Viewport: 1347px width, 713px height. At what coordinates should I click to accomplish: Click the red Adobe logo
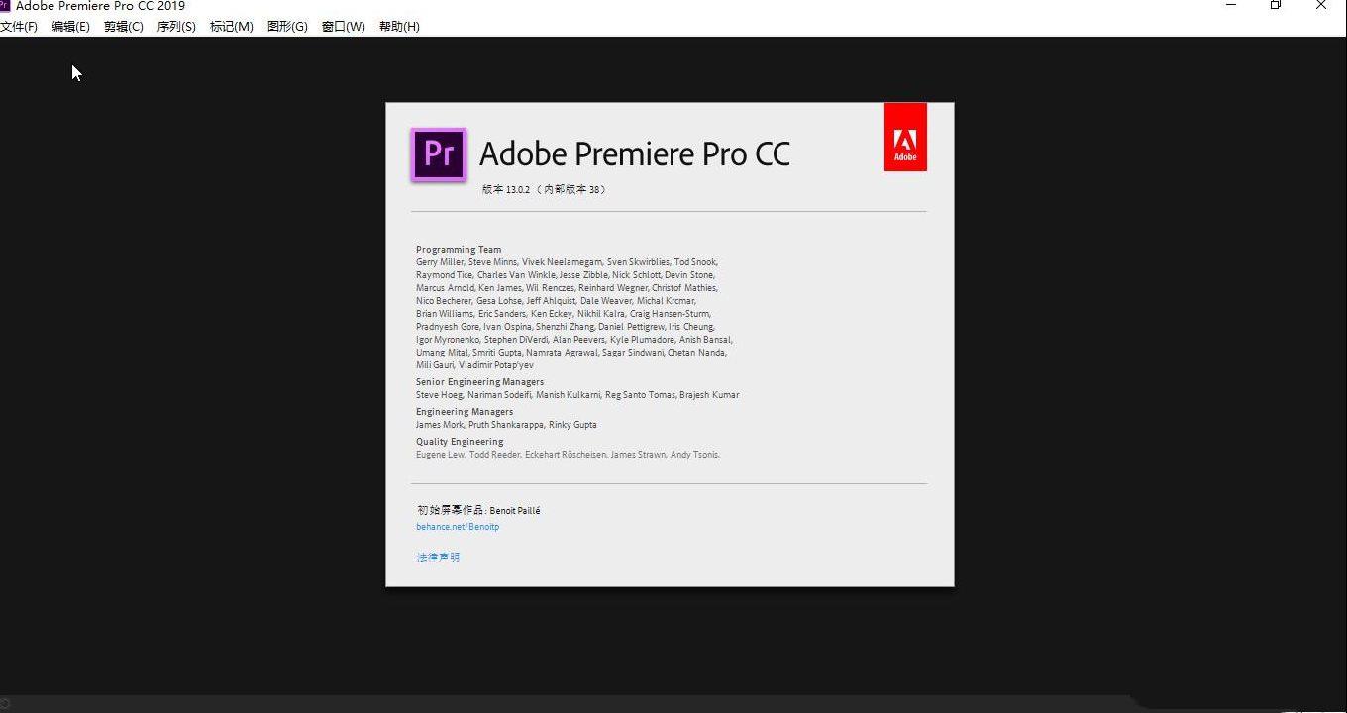(x=905, y=137)
